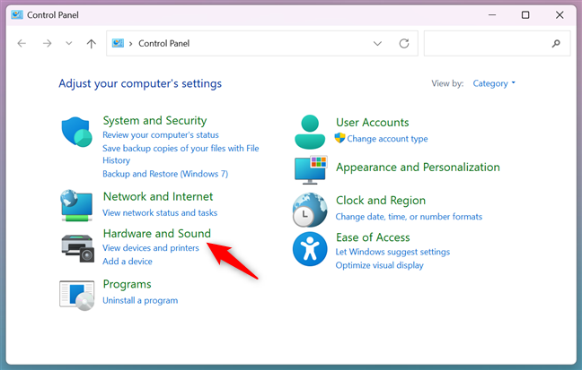Click View devices and printers
The image size is (582, 370).
tap(151, 248)
